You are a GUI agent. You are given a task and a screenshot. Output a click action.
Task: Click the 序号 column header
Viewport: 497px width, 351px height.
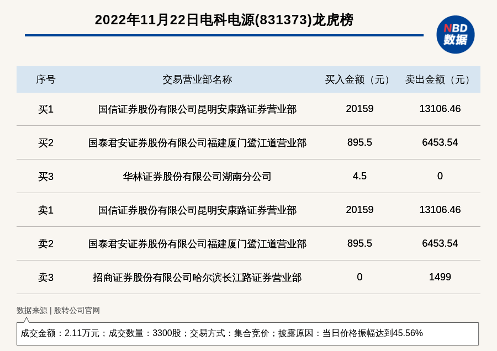tap(46, 79)
